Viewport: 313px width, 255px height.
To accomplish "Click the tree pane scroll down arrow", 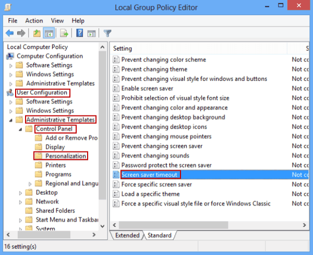I will click(102, 226).
